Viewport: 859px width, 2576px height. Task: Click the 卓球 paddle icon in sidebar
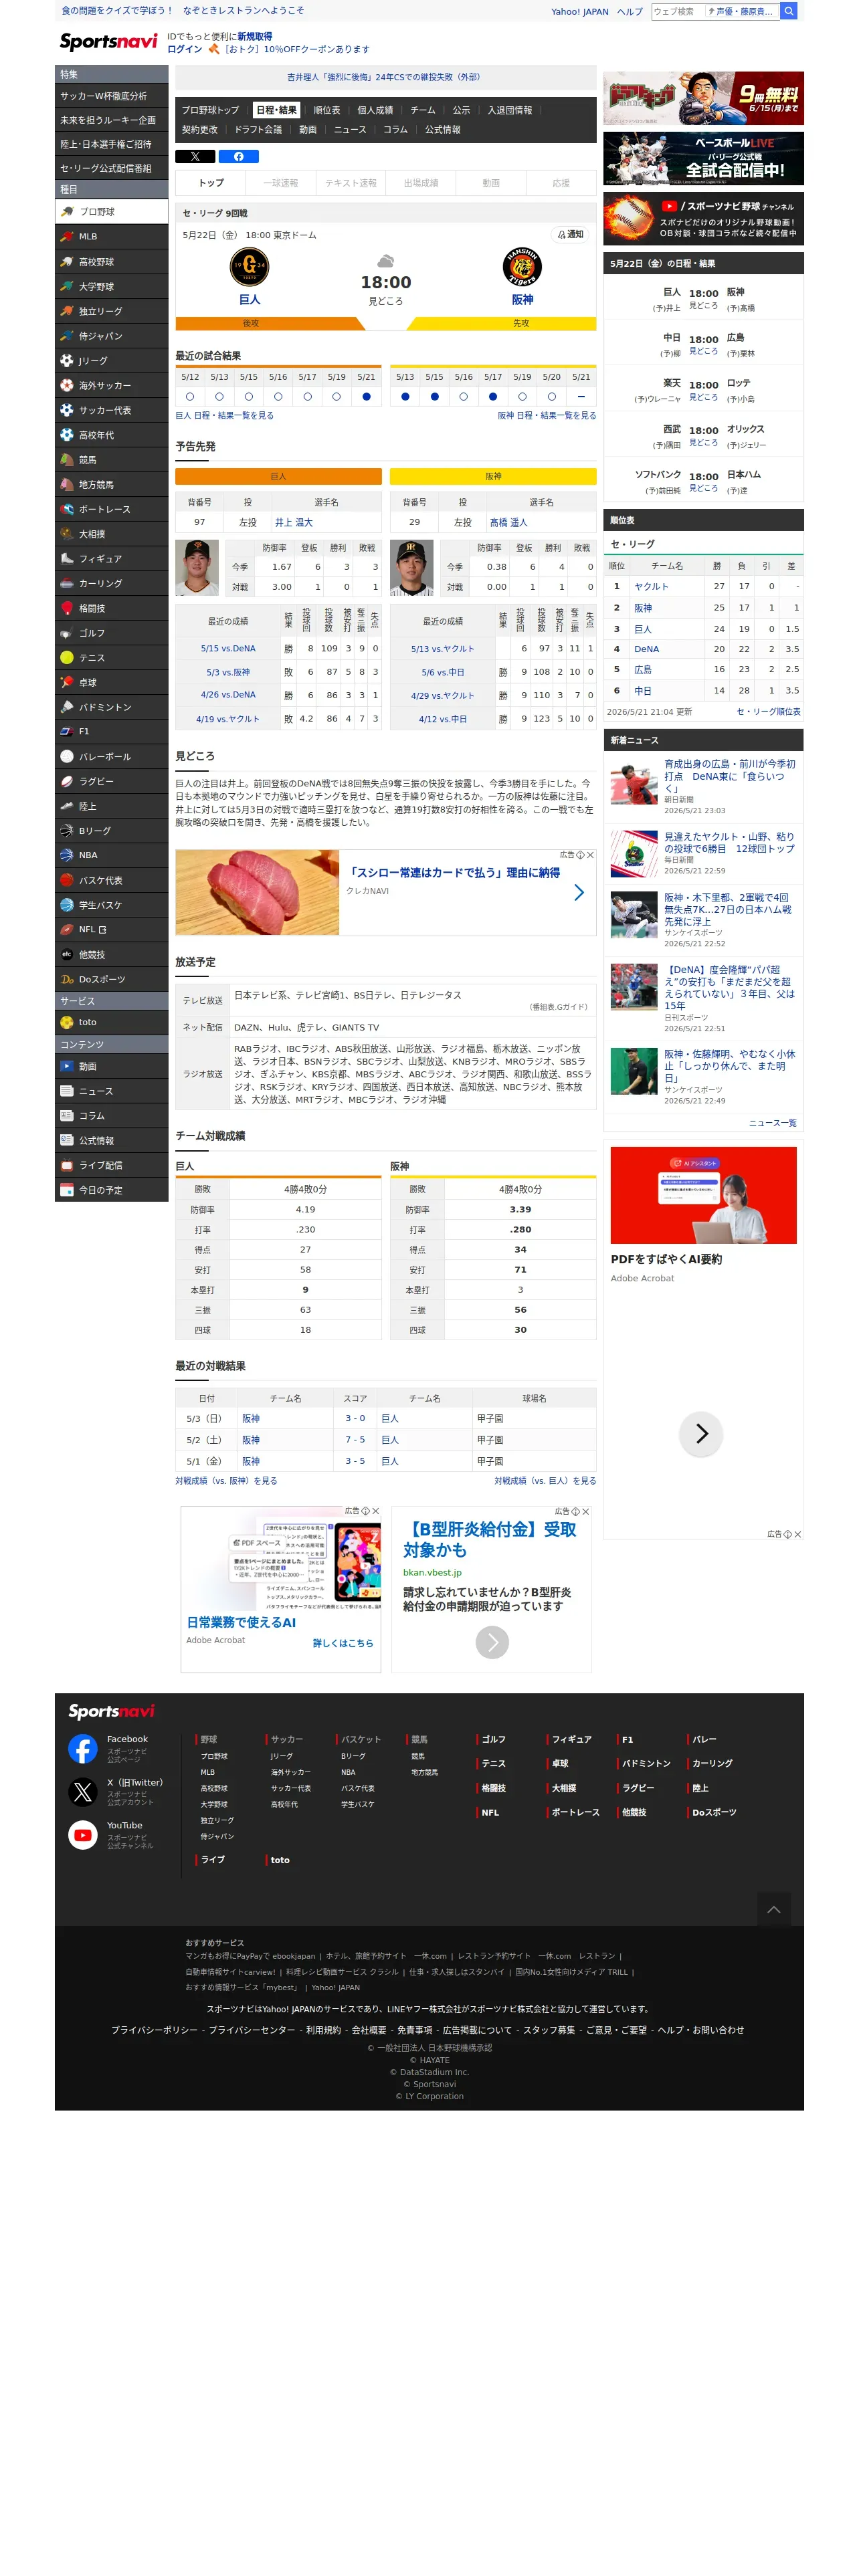click(67, 682)
